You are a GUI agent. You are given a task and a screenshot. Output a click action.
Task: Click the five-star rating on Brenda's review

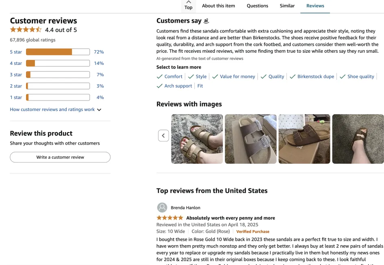tap(170, 218)
